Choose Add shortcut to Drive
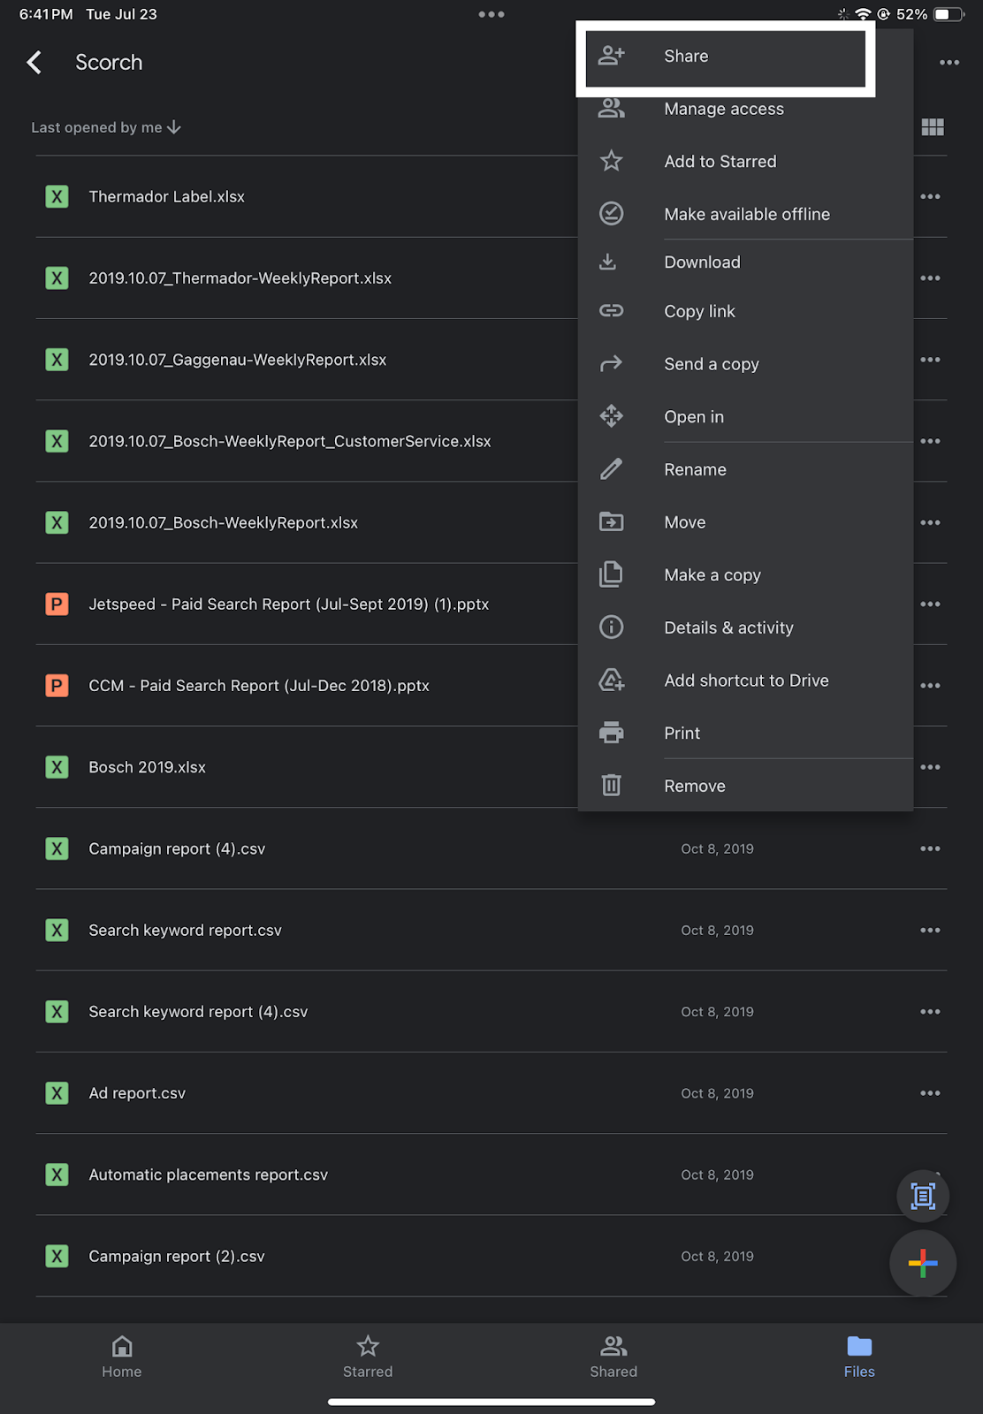The height and width of the screenshot is (1414, 983). coord(745,680)
